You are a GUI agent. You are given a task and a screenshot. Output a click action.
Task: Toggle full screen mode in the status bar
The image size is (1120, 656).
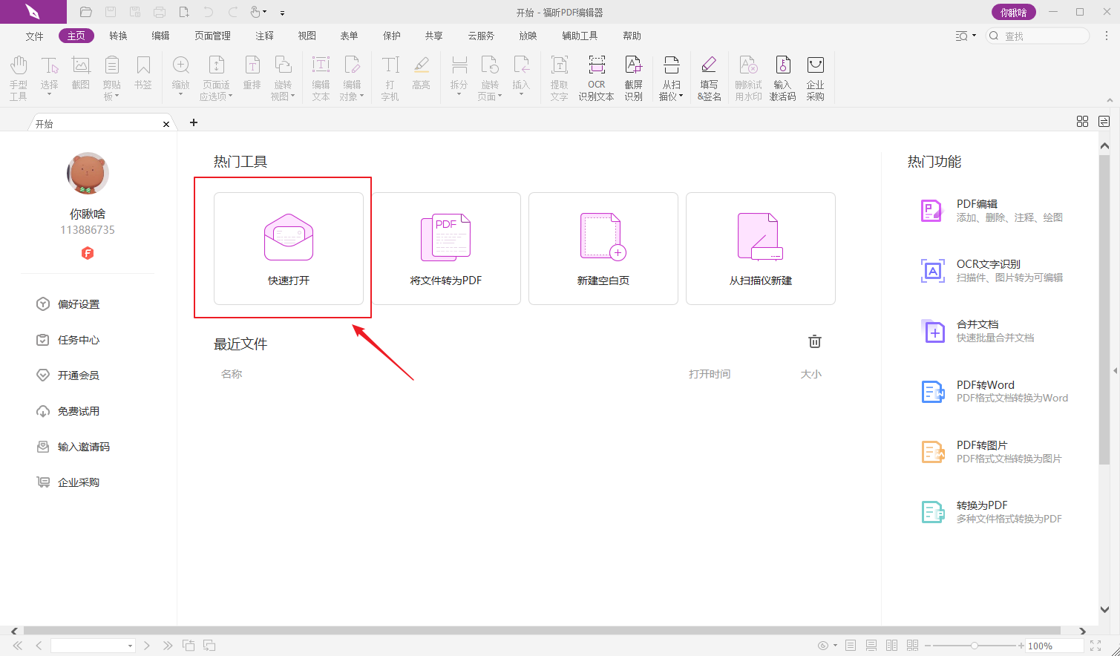tap(1096, 646)
